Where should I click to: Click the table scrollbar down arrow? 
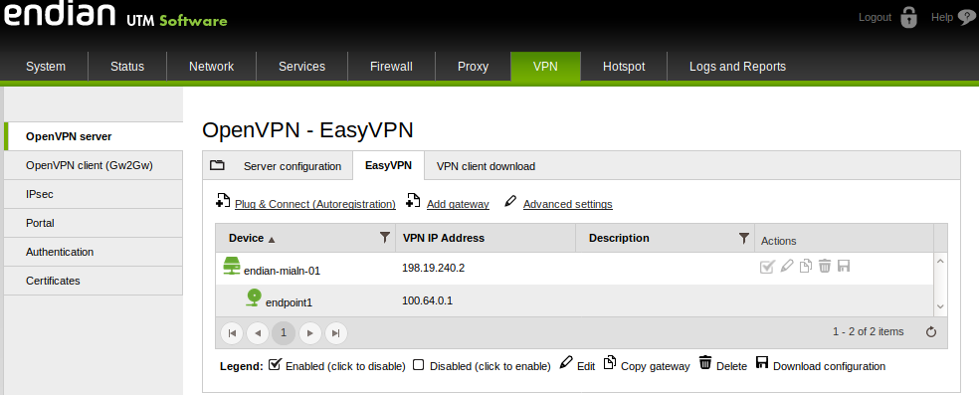pyautogui.click(x=940, y=306)
